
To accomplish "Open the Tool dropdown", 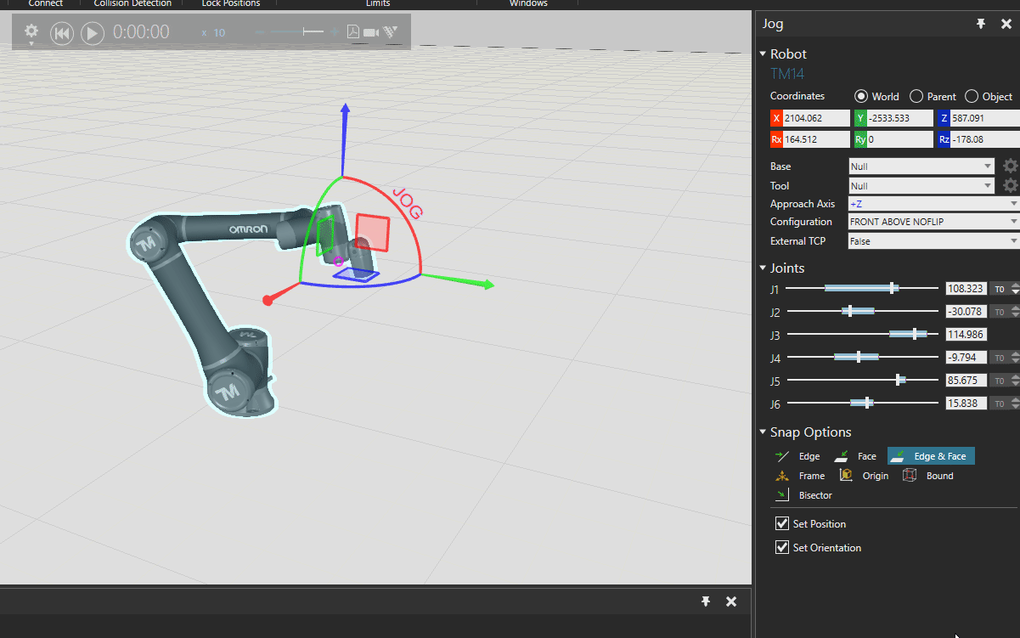I will click(x=921, y=186).
